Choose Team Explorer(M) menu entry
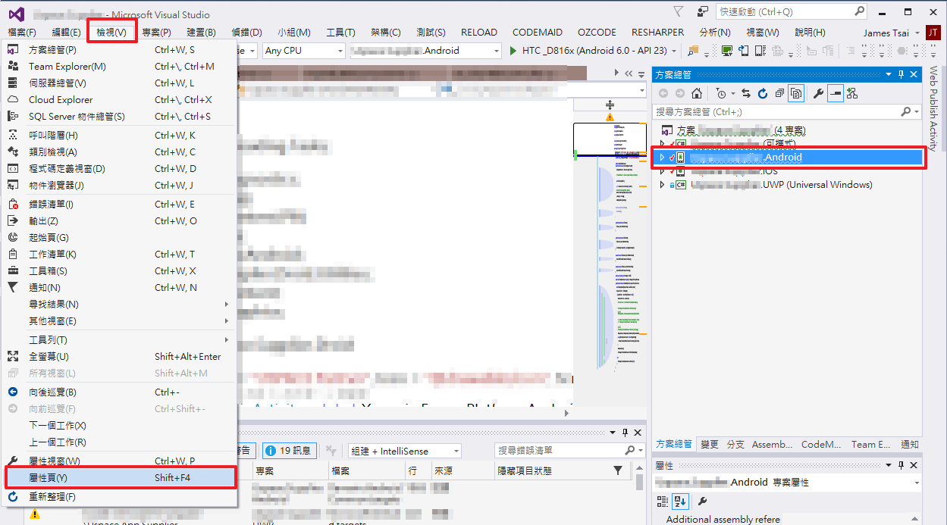This screenshot has width=947, height=525. 121,67
